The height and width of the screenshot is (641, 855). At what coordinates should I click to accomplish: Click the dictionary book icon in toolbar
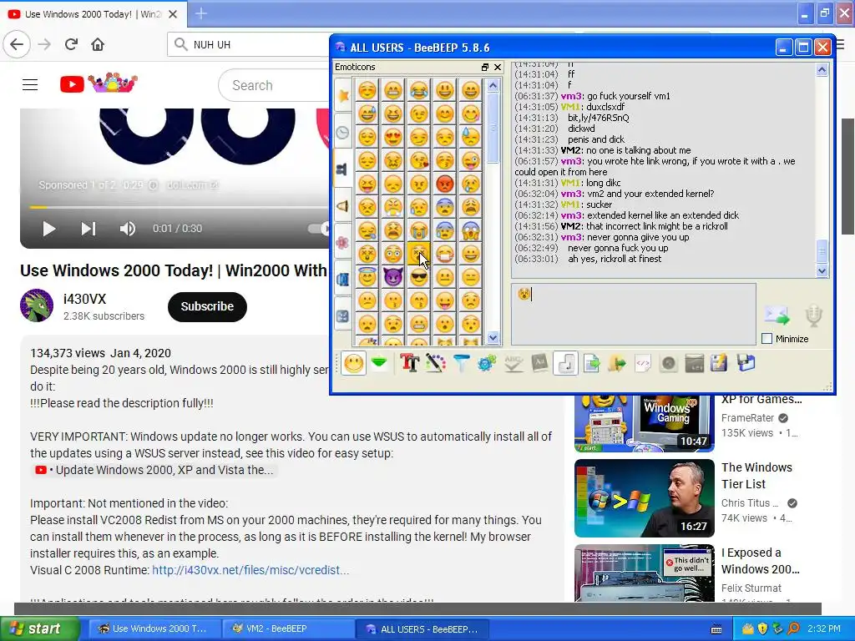point(539,363)
